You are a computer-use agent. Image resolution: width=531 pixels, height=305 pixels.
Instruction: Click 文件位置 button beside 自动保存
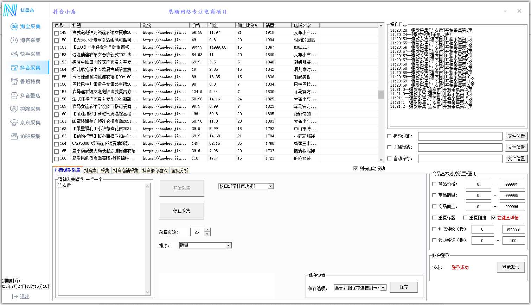516,159
